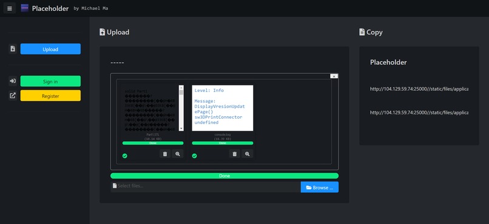Click the Placeholder title in the header
489x224 pixels.
pos(50,8)
